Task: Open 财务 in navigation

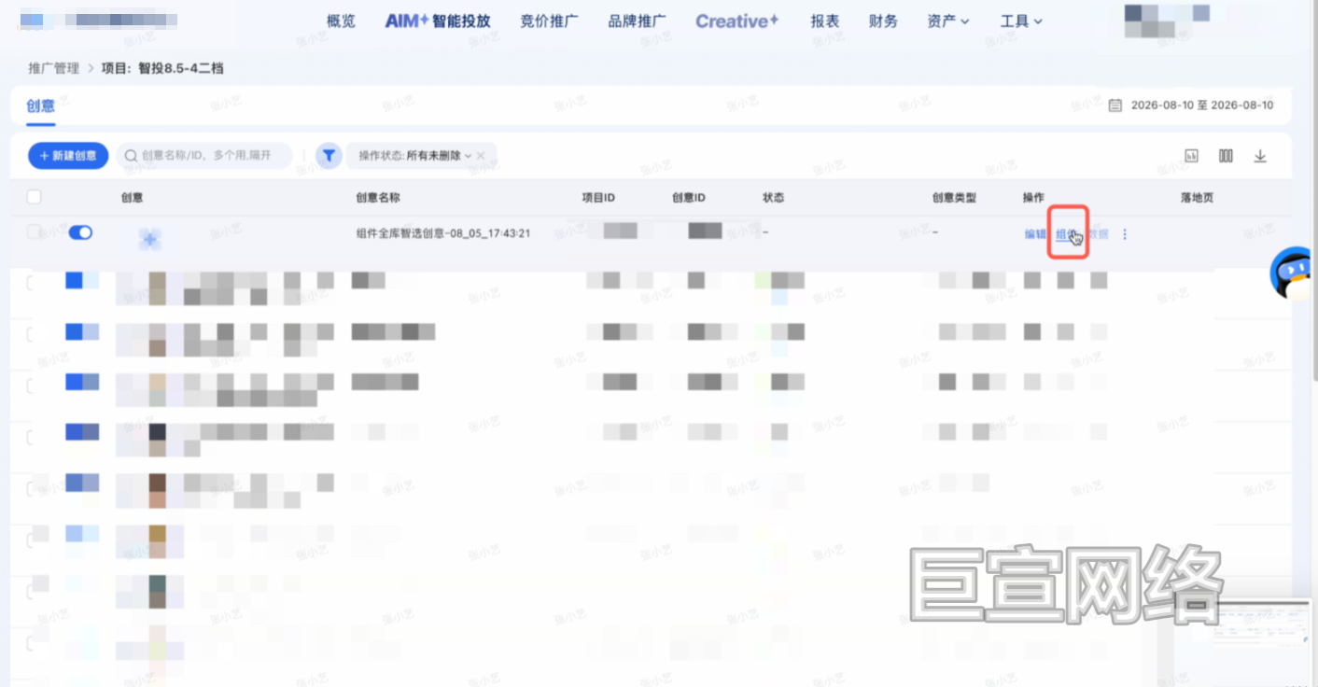Action: coord(883,21)
